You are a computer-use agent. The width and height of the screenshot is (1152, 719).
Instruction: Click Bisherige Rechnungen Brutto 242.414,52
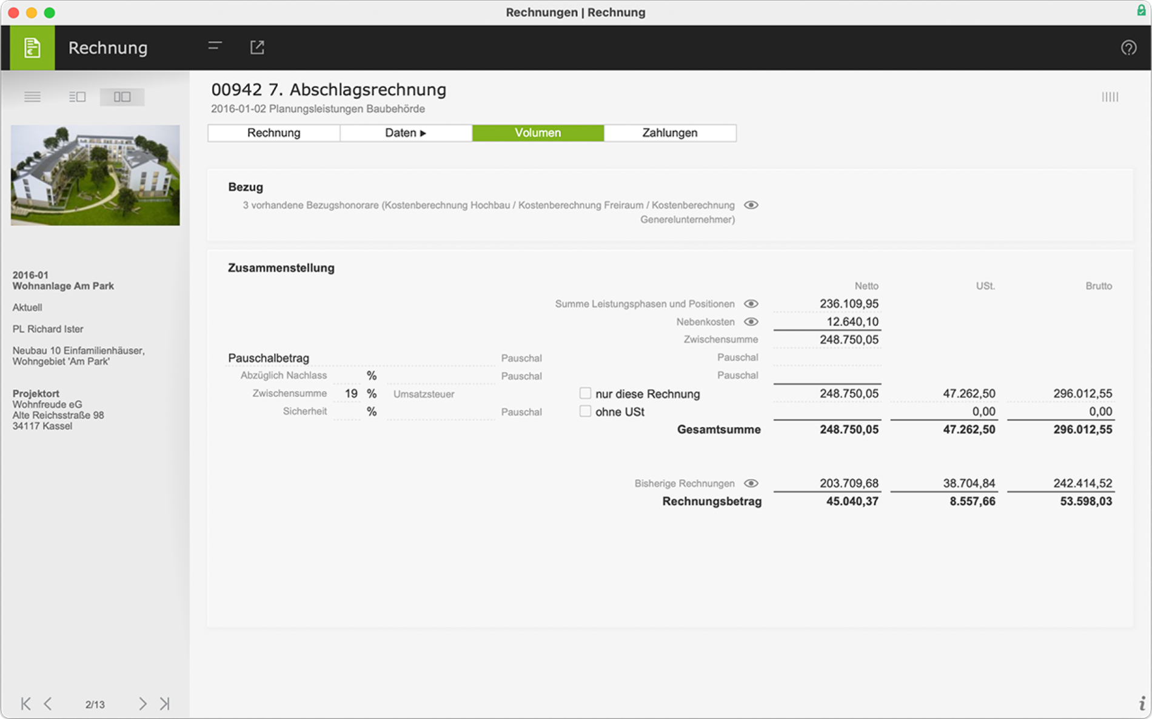(x=1082, y=483)
